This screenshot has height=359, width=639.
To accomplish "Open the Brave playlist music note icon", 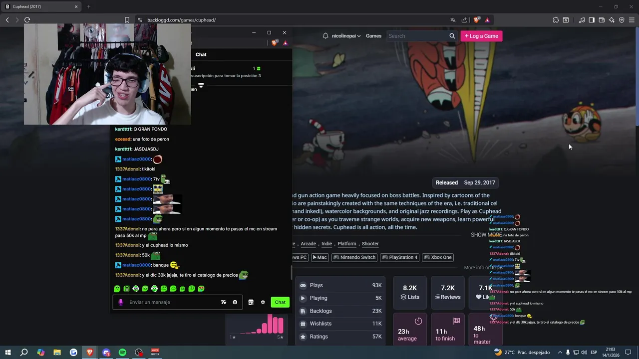I will [582, 20].
